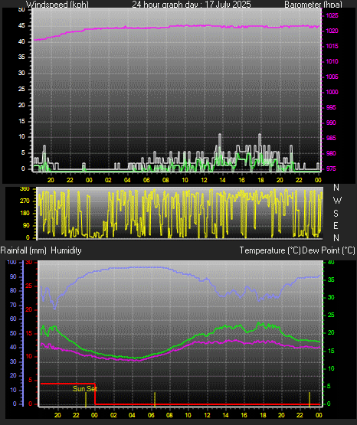Click 995 on the barometer axis
The height and width of the screenshot is (425, 357).
pyautogui.click(x=331, y=107)
